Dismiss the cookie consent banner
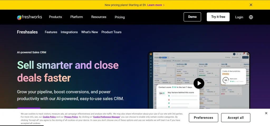This screenshot has width=270, height=126. point(266,113)
